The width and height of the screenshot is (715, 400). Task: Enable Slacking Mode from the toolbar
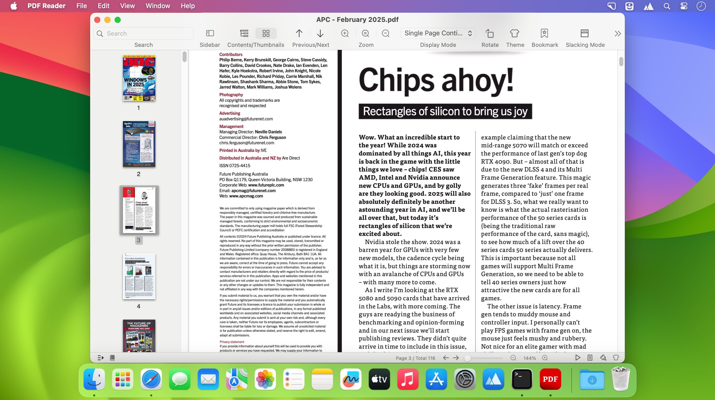point(585,33)
